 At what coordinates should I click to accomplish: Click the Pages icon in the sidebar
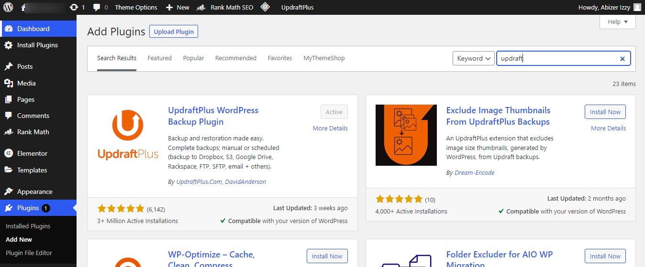point(9,99)
